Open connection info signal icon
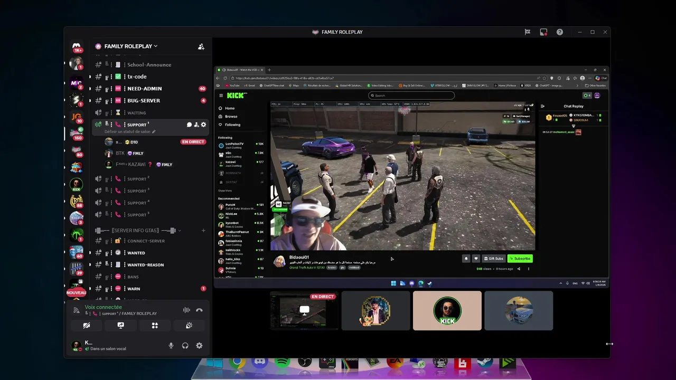Image resolution: width=676 pixels, height=380 pixels. (x=77, y=310)
